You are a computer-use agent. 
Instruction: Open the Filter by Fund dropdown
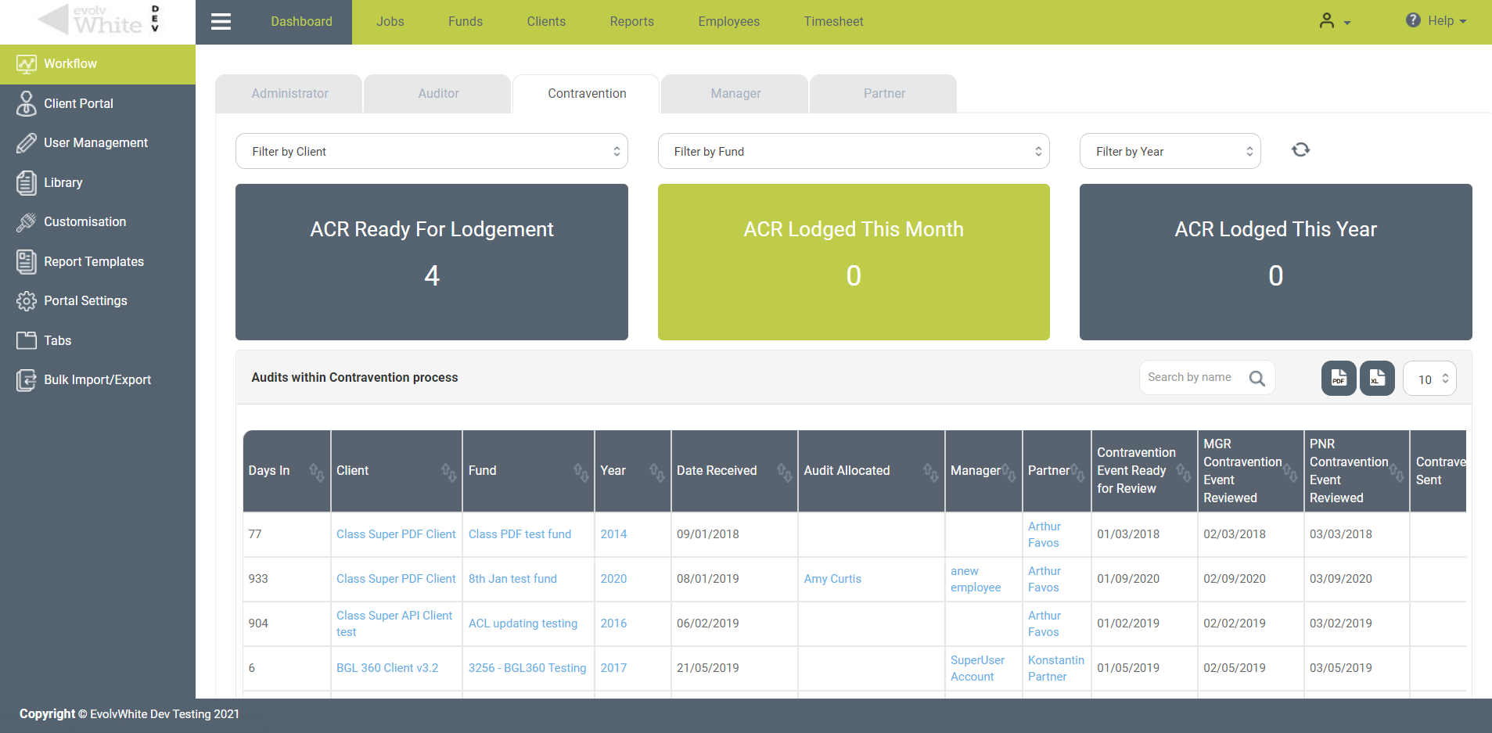tap(853, 150)
